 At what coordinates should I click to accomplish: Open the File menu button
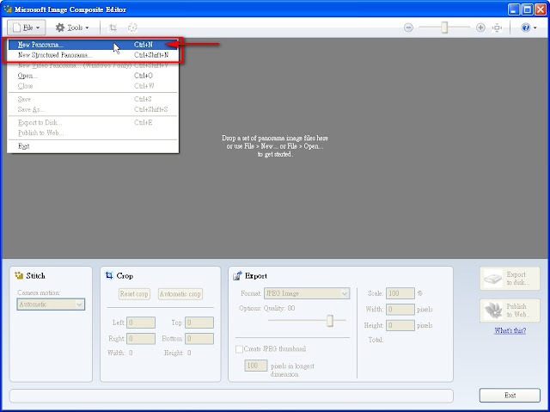[27, 28]
